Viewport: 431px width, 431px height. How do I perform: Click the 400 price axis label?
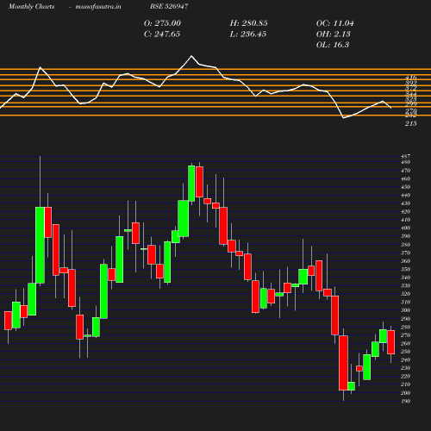click(x=406, y=228)
